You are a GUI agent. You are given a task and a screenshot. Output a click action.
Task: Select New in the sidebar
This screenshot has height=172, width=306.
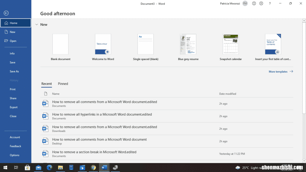coord(16,32)
